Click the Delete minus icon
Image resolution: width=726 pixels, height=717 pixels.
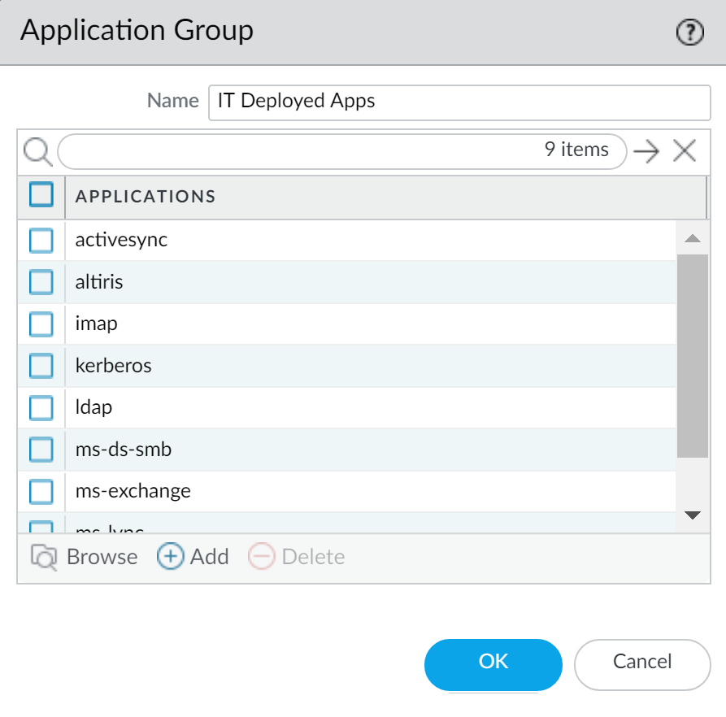262,557
